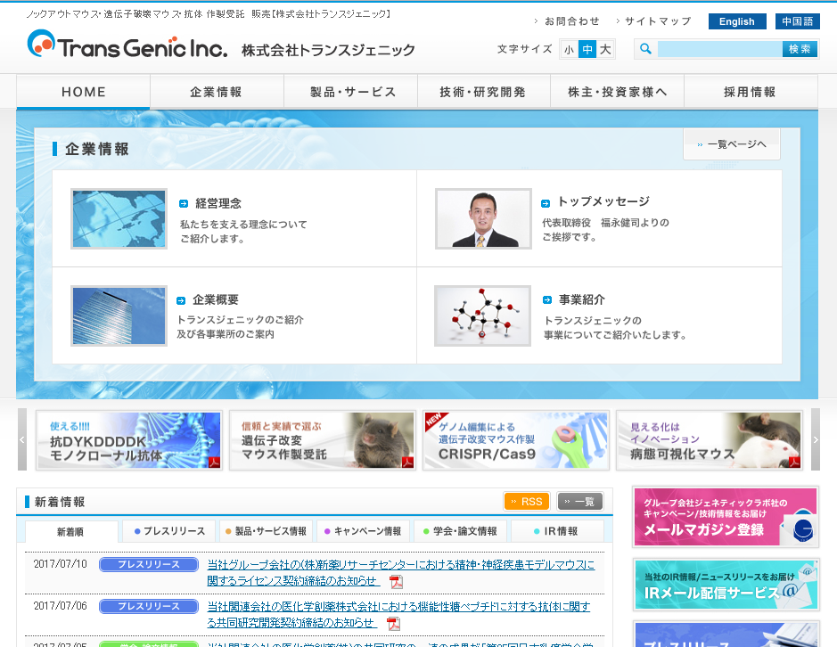The image size is (837, 647).
Task: Open the メールマガジン登録 pink banner
Action: click(x=726, y=517)
